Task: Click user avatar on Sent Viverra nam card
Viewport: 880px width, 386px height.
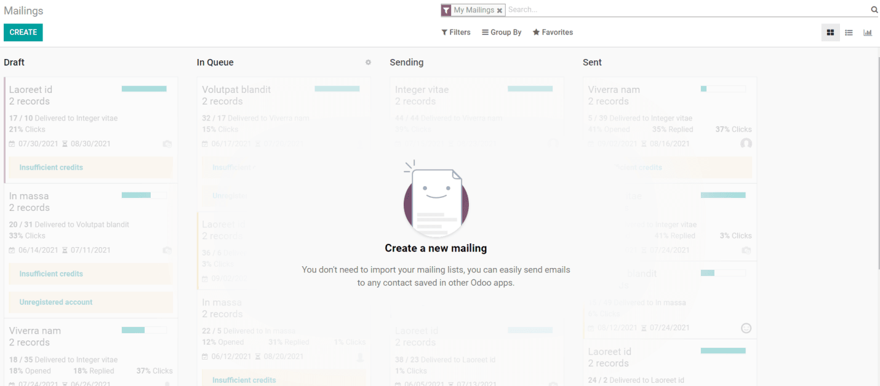Action: coord(746,143)
